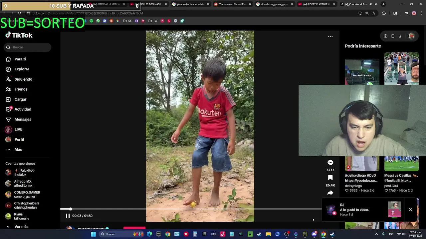Open the Windows Start menu
This screenshot has height=239, width=426.
[93, 234]
